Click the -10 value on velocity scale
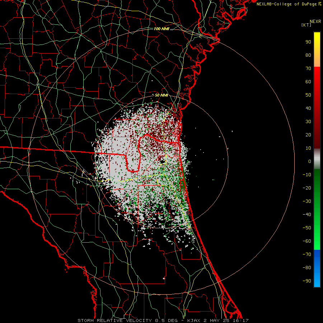This screenshot has height=323, width=323. click(x=307, y=175)
